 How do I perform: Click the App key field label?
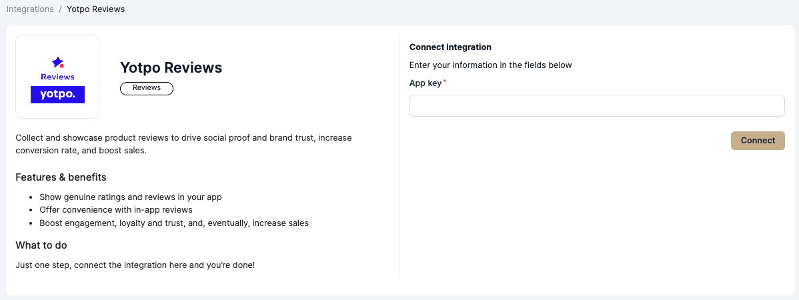[x=426, y=83]
